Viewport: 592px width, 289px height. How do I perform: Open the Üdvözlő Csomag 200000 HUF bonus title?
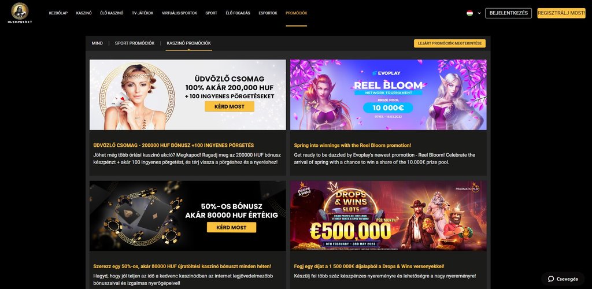coord(173,145)
